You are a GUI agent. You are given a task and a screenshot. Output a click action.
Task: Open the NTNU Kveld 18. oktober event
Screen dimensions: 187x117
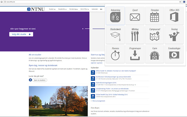(116, 71)
